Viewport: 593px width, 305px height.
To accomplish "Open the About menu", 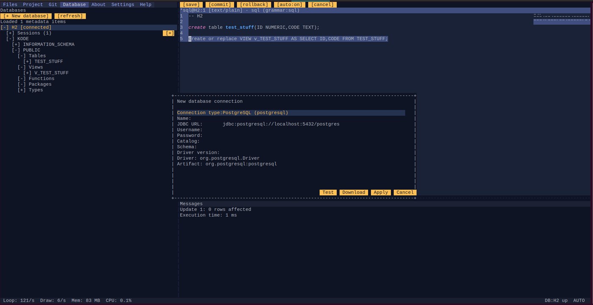I will click(x=98, y=5).
